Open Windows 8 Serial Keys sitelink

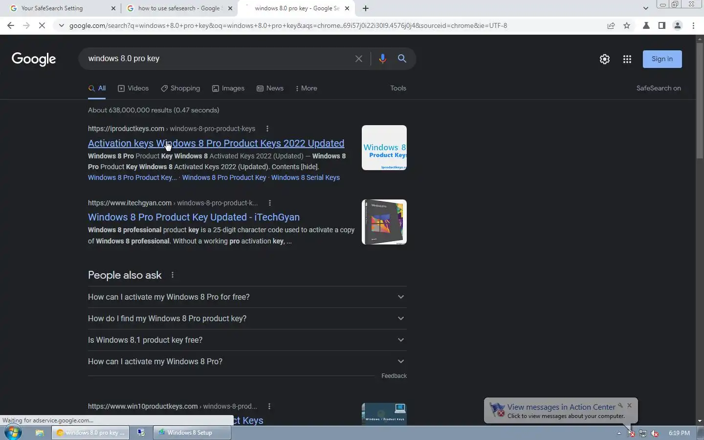pyautogui.click(x=306, y=177)
